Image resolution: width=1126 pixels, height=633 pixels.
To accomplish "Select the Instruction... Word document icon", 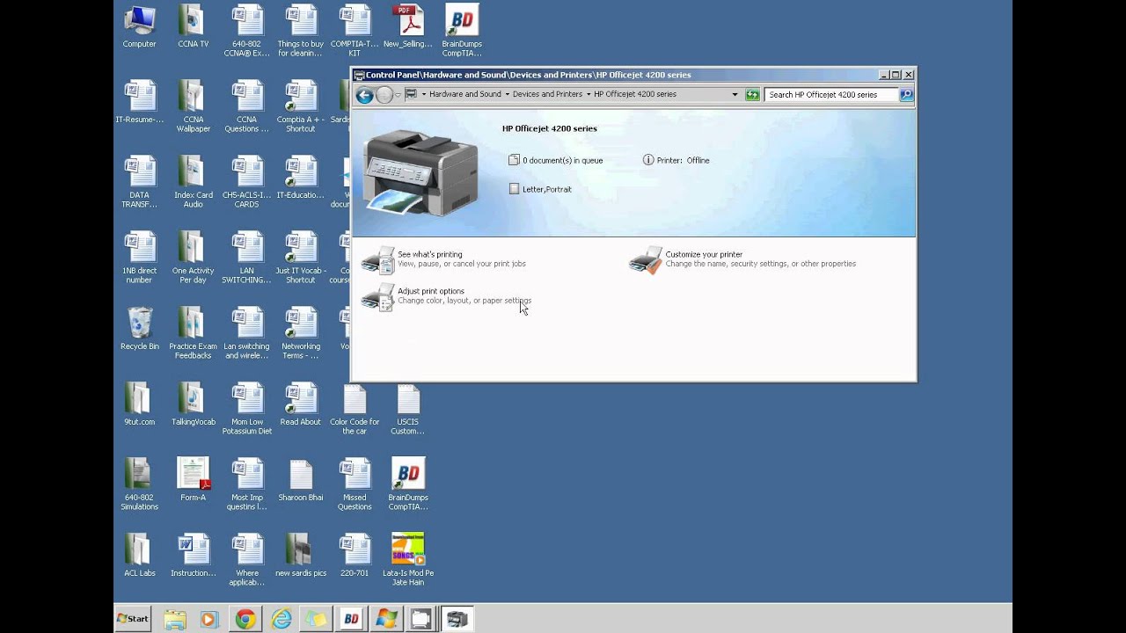I will pyautogui.click(x=193, y=555).
